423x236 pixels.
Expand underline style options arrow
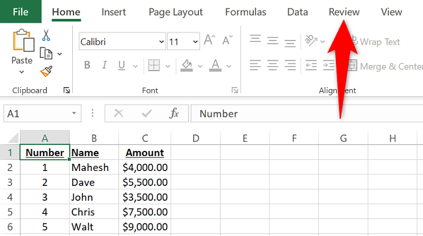[x=135, y=66]
